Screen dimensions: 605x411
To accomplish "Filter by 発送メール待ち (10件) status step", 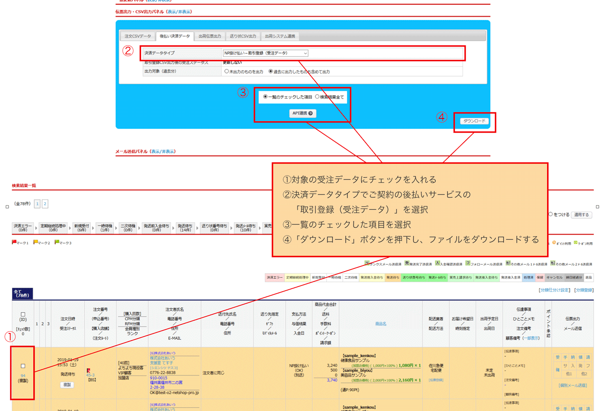I will (x=245, y=228).
